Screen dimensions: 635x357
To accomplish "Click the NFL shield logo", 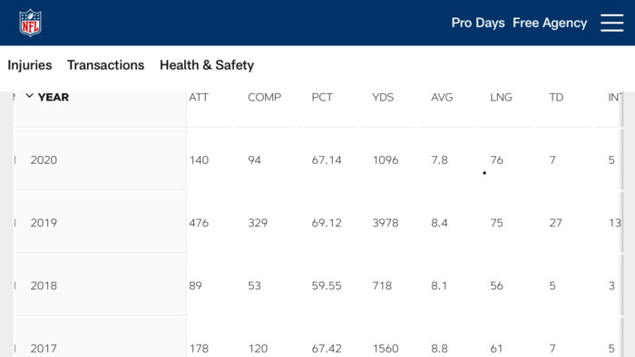I will coord(30,23).
